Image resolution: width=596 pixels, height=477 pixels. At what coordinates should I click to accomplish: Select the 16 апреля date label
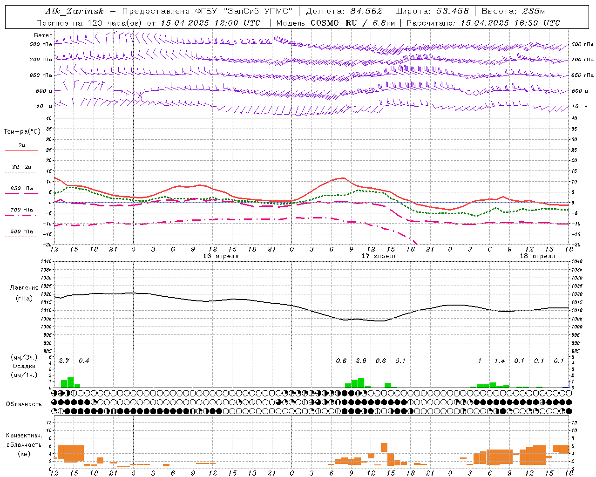(x=221, y=256)
